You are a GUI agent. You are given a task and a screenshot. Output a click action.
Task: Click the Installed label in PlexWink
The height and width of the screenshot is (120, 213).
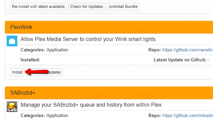pyautogui.click(x=30, y=60)
